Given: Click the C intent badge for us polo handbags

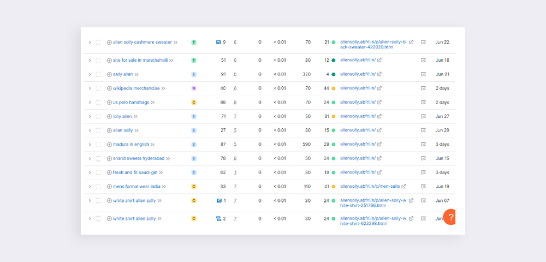Looking at the screenshot, I should tap(194, 102).
